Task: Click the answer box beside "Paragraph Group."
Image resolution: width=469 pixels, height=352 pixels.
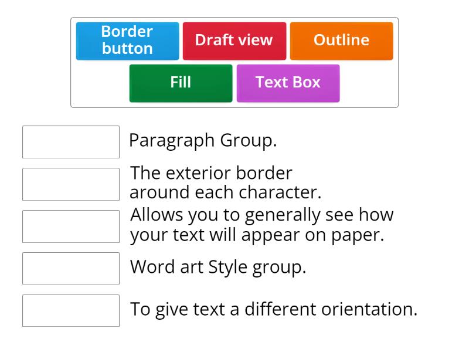Action: (x=70, y=141)
